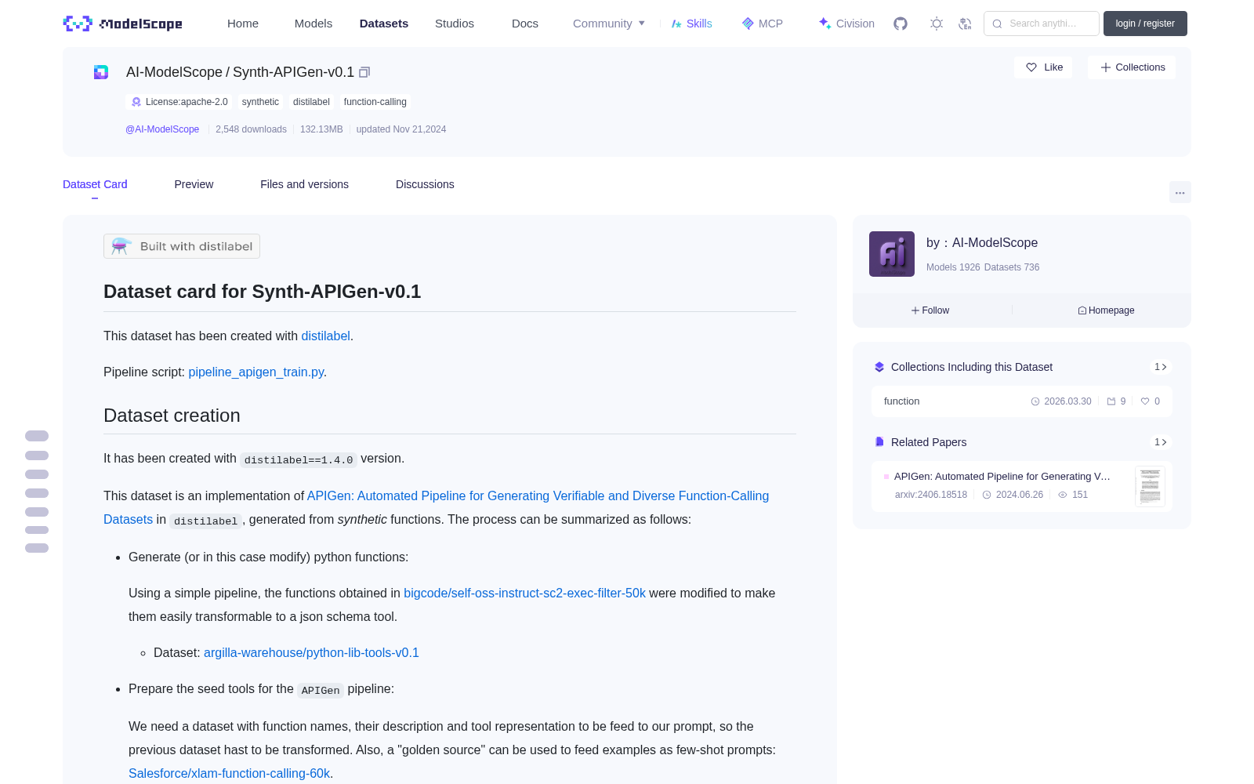
Task: Open the three-dots more options menu
Action: point(1180,192)
